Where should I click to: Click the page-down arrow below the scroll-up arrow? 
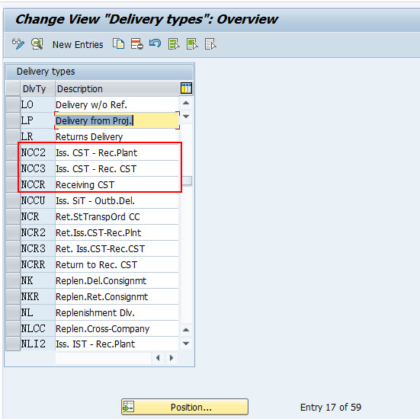(x=186, y=117)
